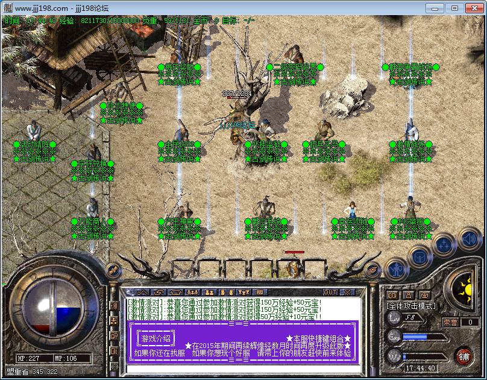Open the skills panel with sparkle stars
The height and width of the screenshot is (380, 487).
coord(444,245)
